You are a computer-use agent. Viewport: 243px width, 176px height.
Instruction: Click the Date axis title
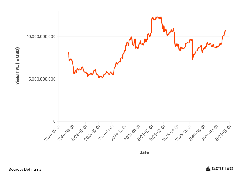(144, 152)
